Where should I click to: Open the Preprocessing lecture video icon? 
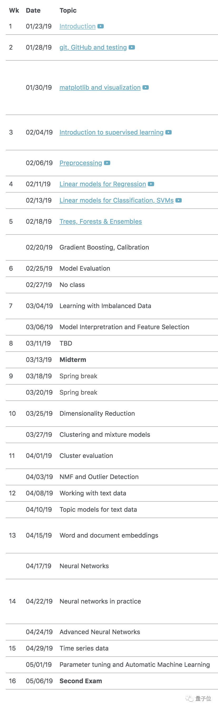tap(107, 163)
